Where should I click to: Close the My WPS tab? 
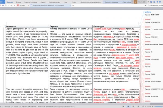coord(29,5)
